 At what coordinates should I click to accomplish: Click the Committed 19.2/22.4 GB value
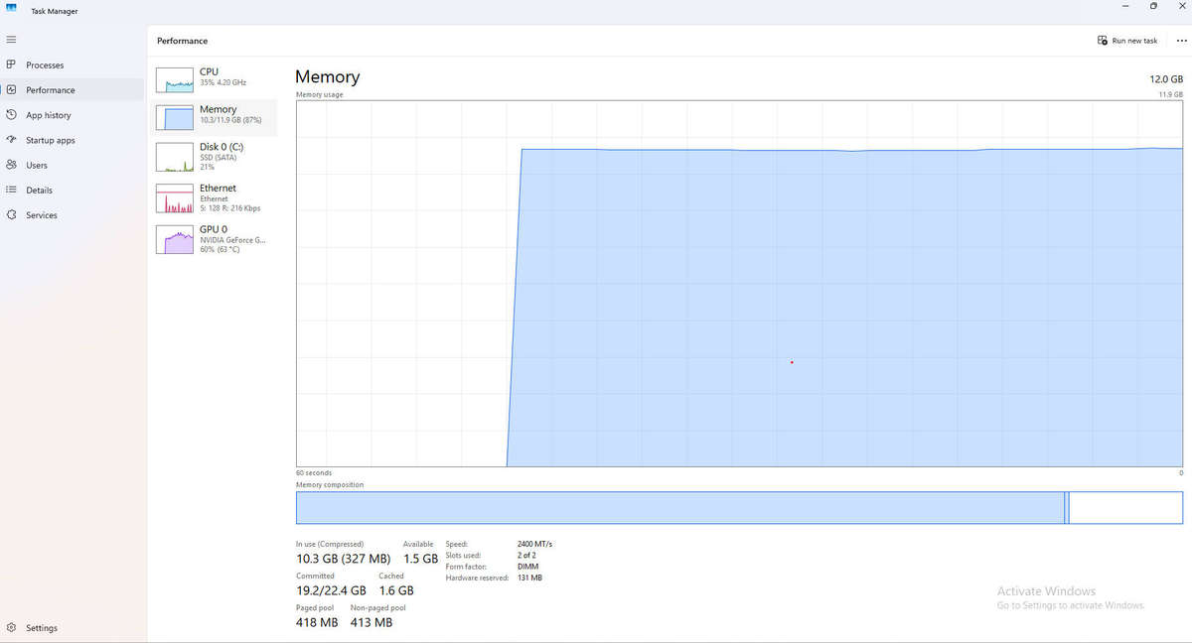pyautogui.click(x=331, y=590)
